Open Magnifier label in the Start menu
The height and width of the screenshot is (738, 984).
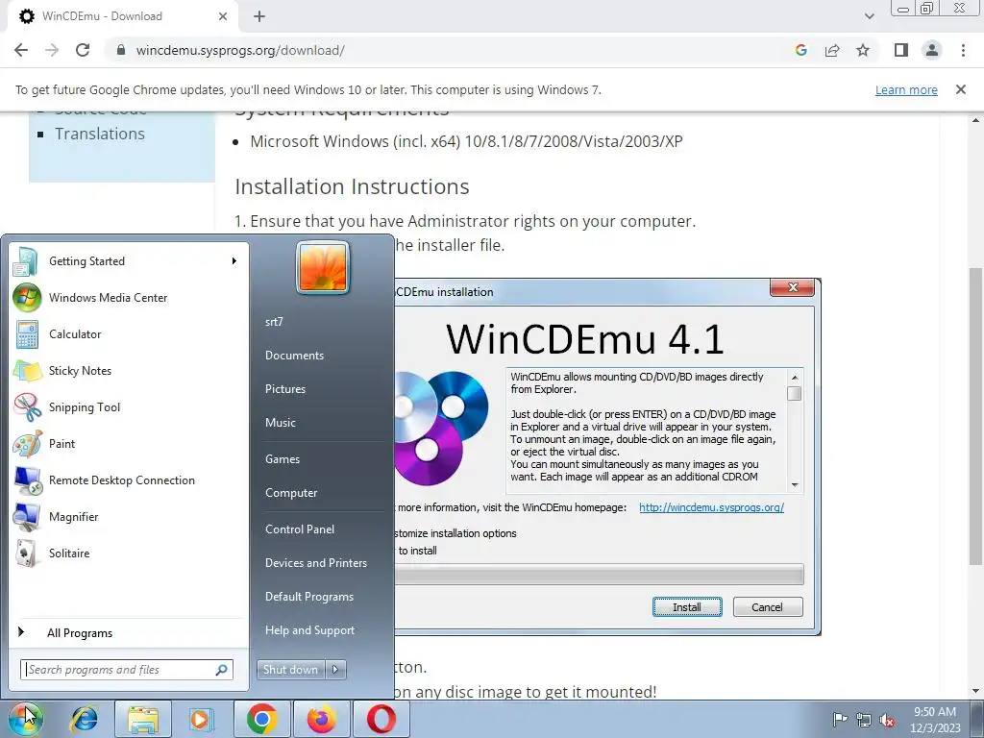(73, 516)
